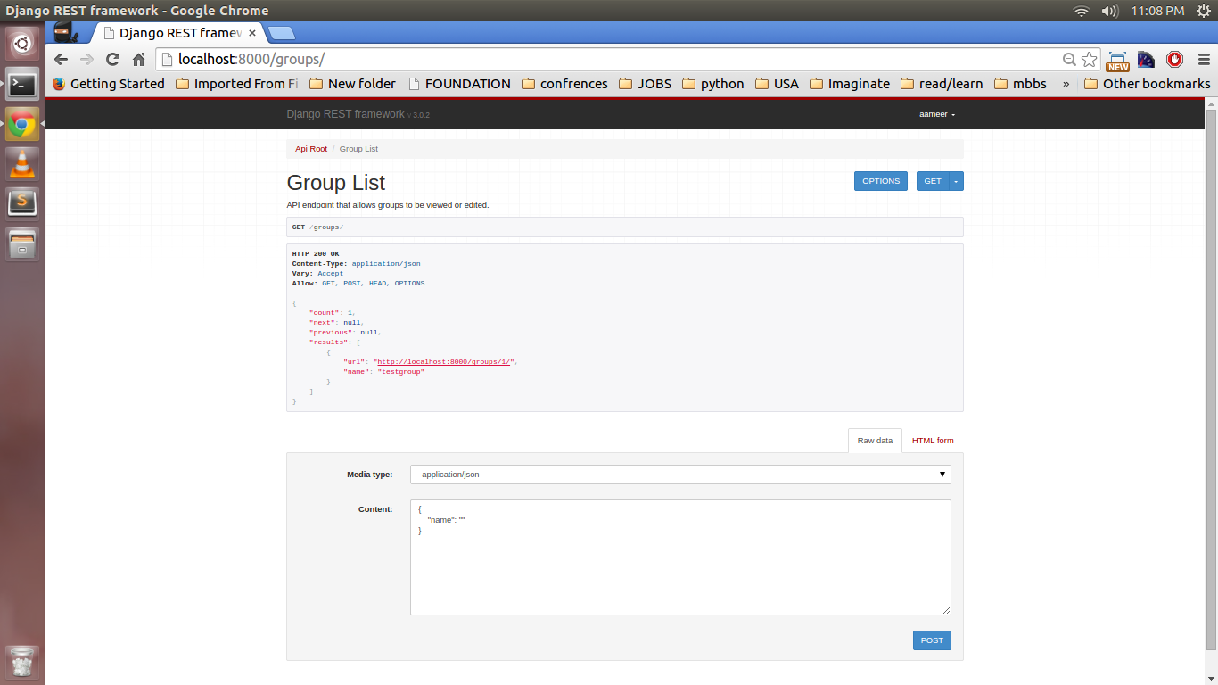Click the dark blue extension icon beside NEW
The width and height of the screenshot is (1218, 685).
pyautogui.click(x=1147, y=59)
